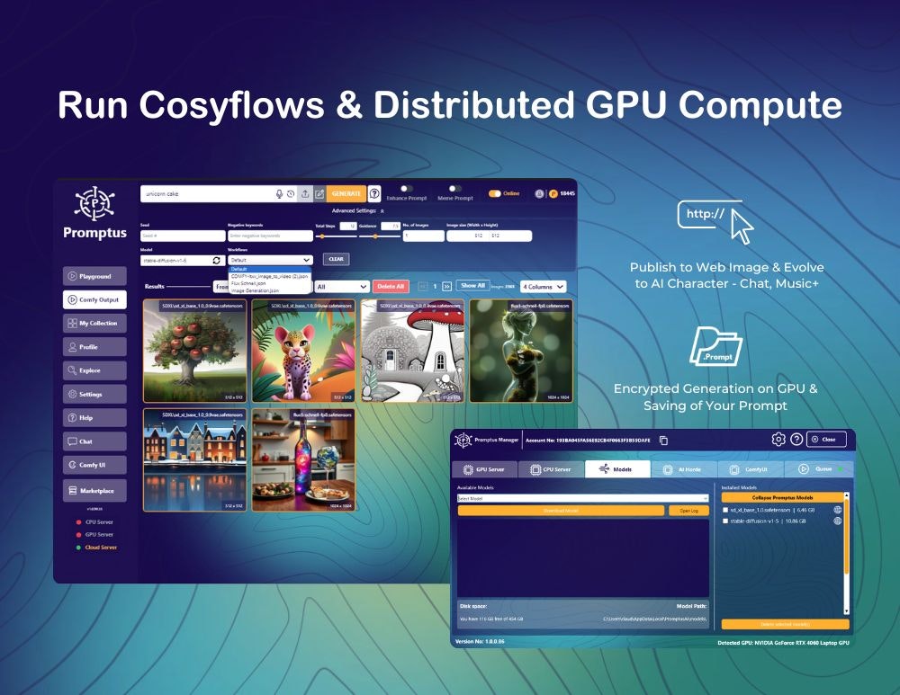
Task: Click the orange P coin balance icon
Action: click(553, 194)
